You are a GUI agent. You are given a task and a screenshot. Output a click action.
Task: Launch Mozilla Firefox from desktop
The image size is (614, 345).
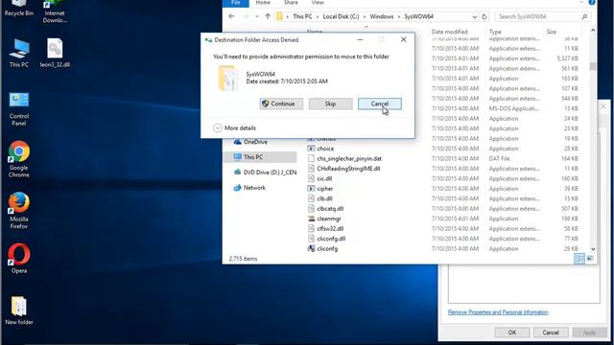click(19, 211)
